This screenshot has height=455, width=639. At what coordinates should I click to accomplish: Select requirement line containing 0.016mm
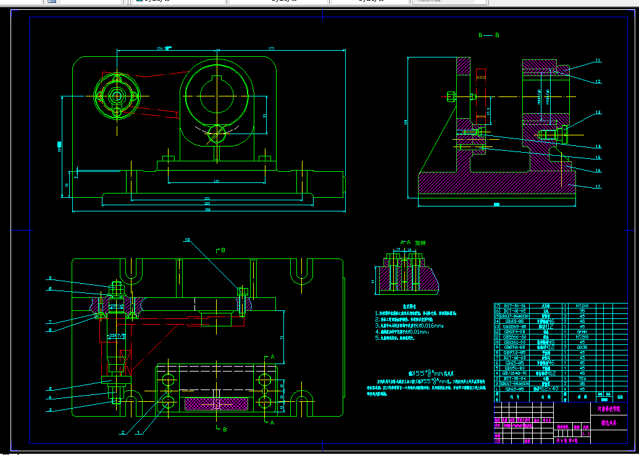(x=409, y=326)
